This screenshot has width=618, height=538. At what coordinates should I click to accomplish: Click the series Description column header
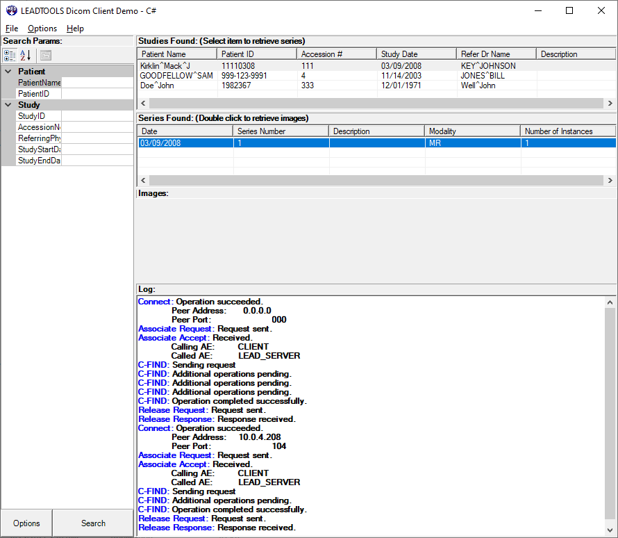click(377, 131)
